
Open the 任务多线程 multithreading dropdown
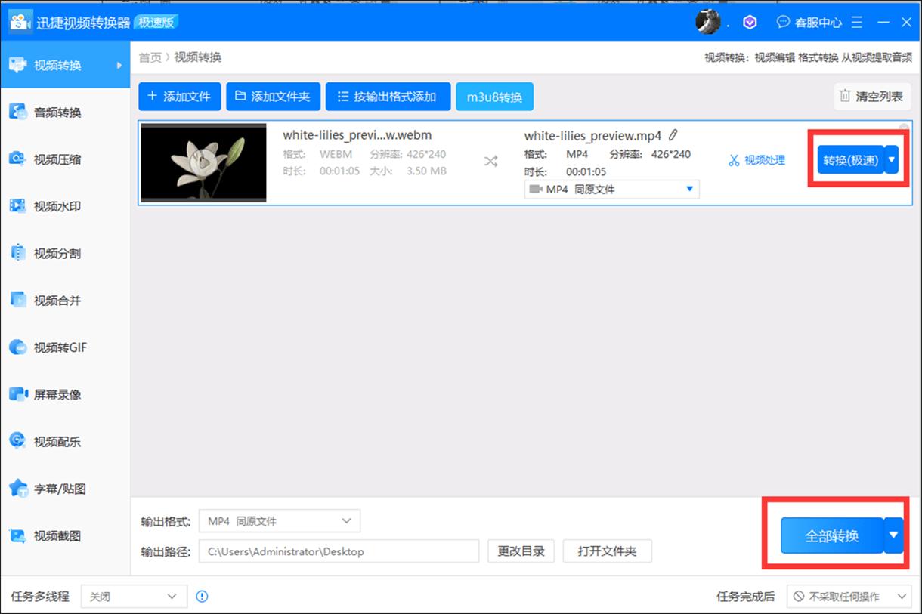pos(134,596)
